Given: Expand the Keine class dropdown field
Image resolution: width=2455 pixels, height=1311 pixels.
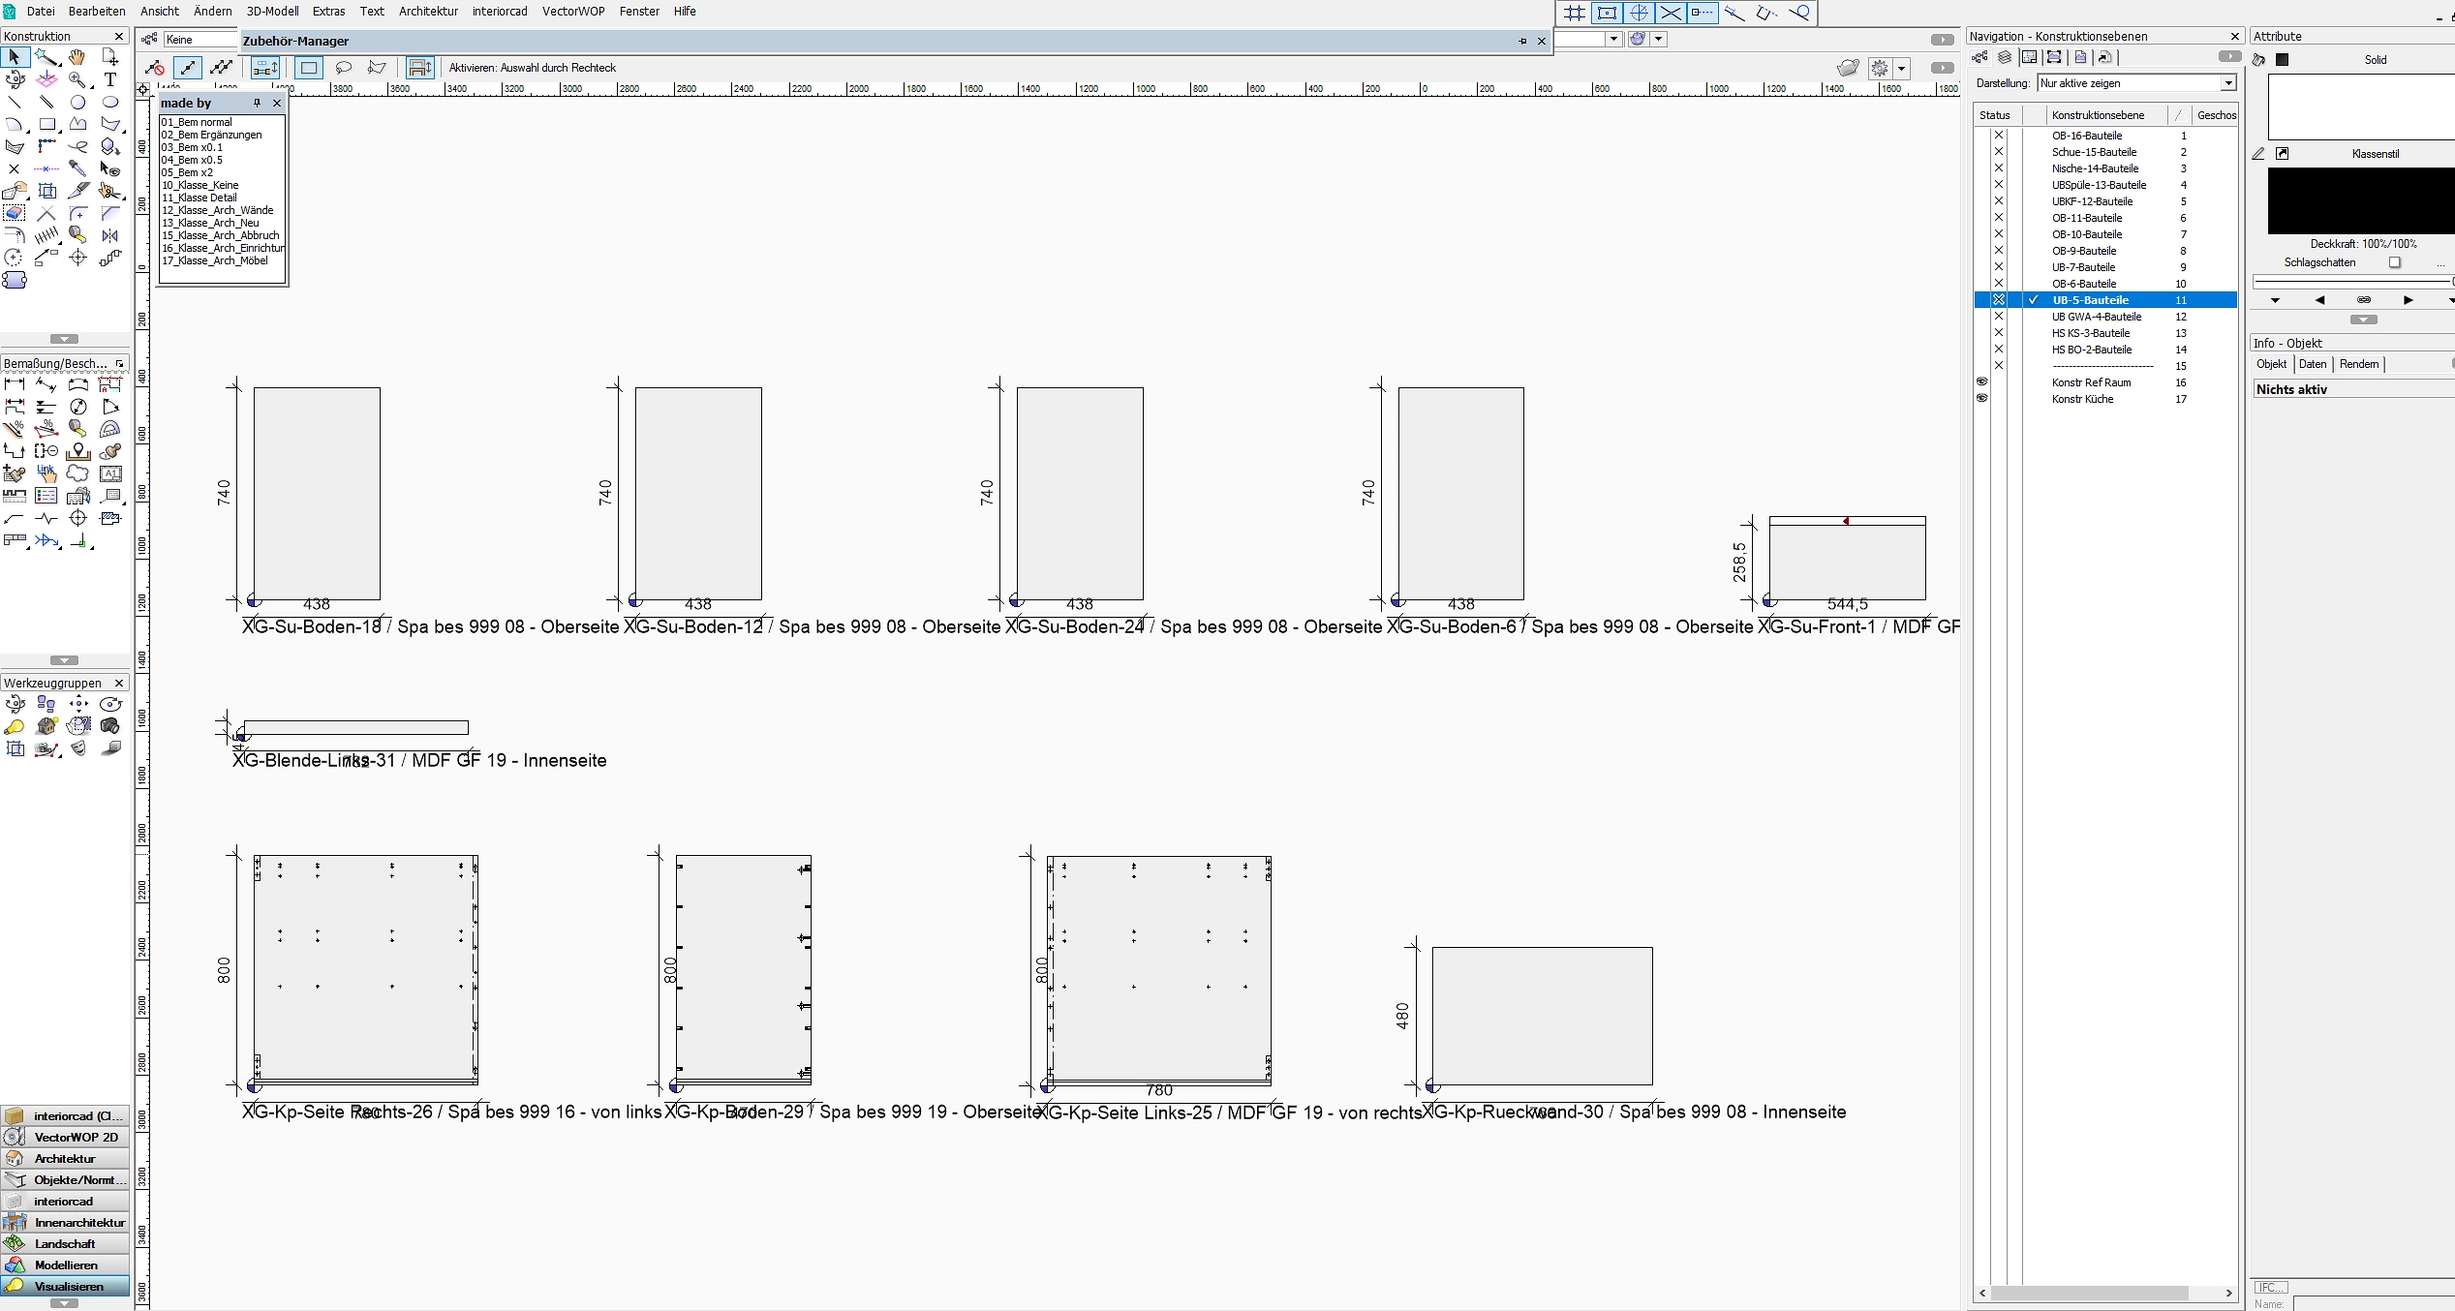Looking at the screenshot, I should (x=200, y=40).
